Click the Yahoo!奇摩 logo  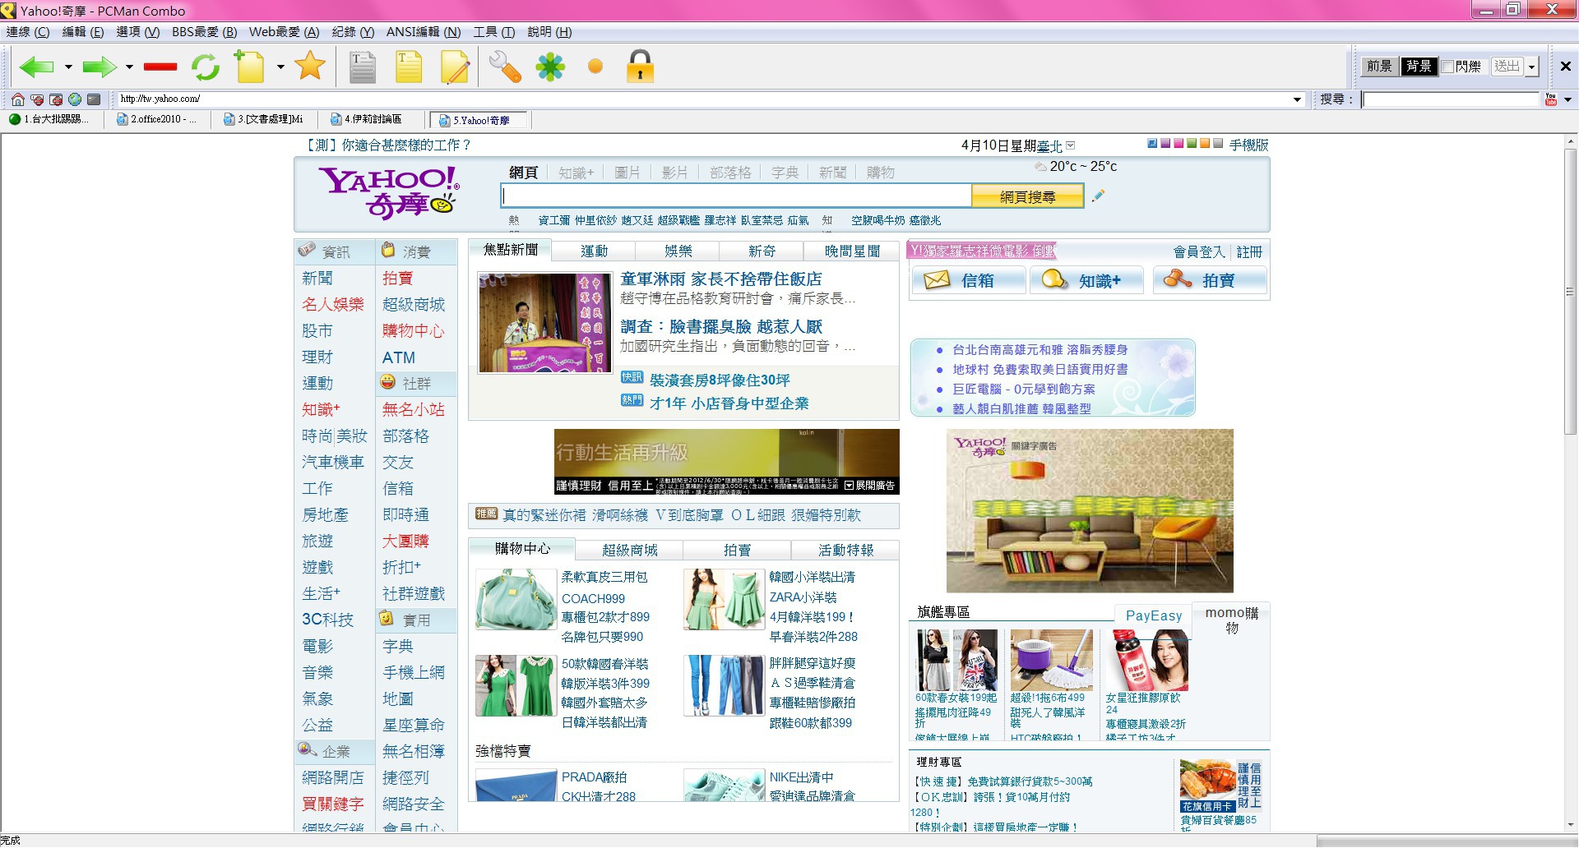[389, 192]
